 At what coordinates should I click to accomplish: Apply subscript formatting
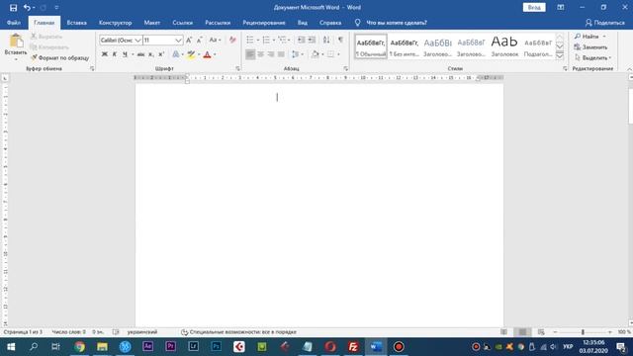(151, 54)
